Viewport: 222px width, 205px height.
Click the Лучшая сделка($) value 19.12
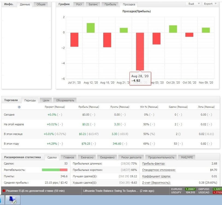[134, 176]
